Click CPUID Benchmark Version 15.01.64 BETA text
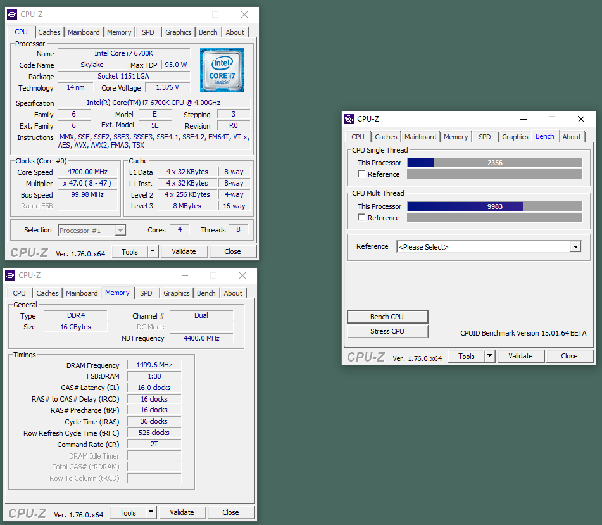Screen dimensions: 602x525 tap(524, 333)
